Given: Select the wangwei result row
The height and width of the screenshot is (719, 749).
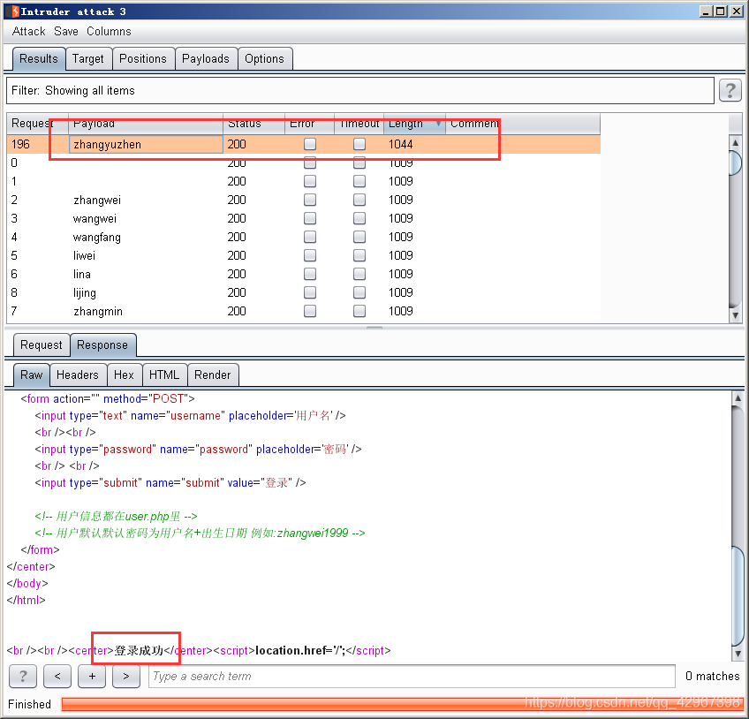Looking at the screenshot, I should tap(303, 218).
